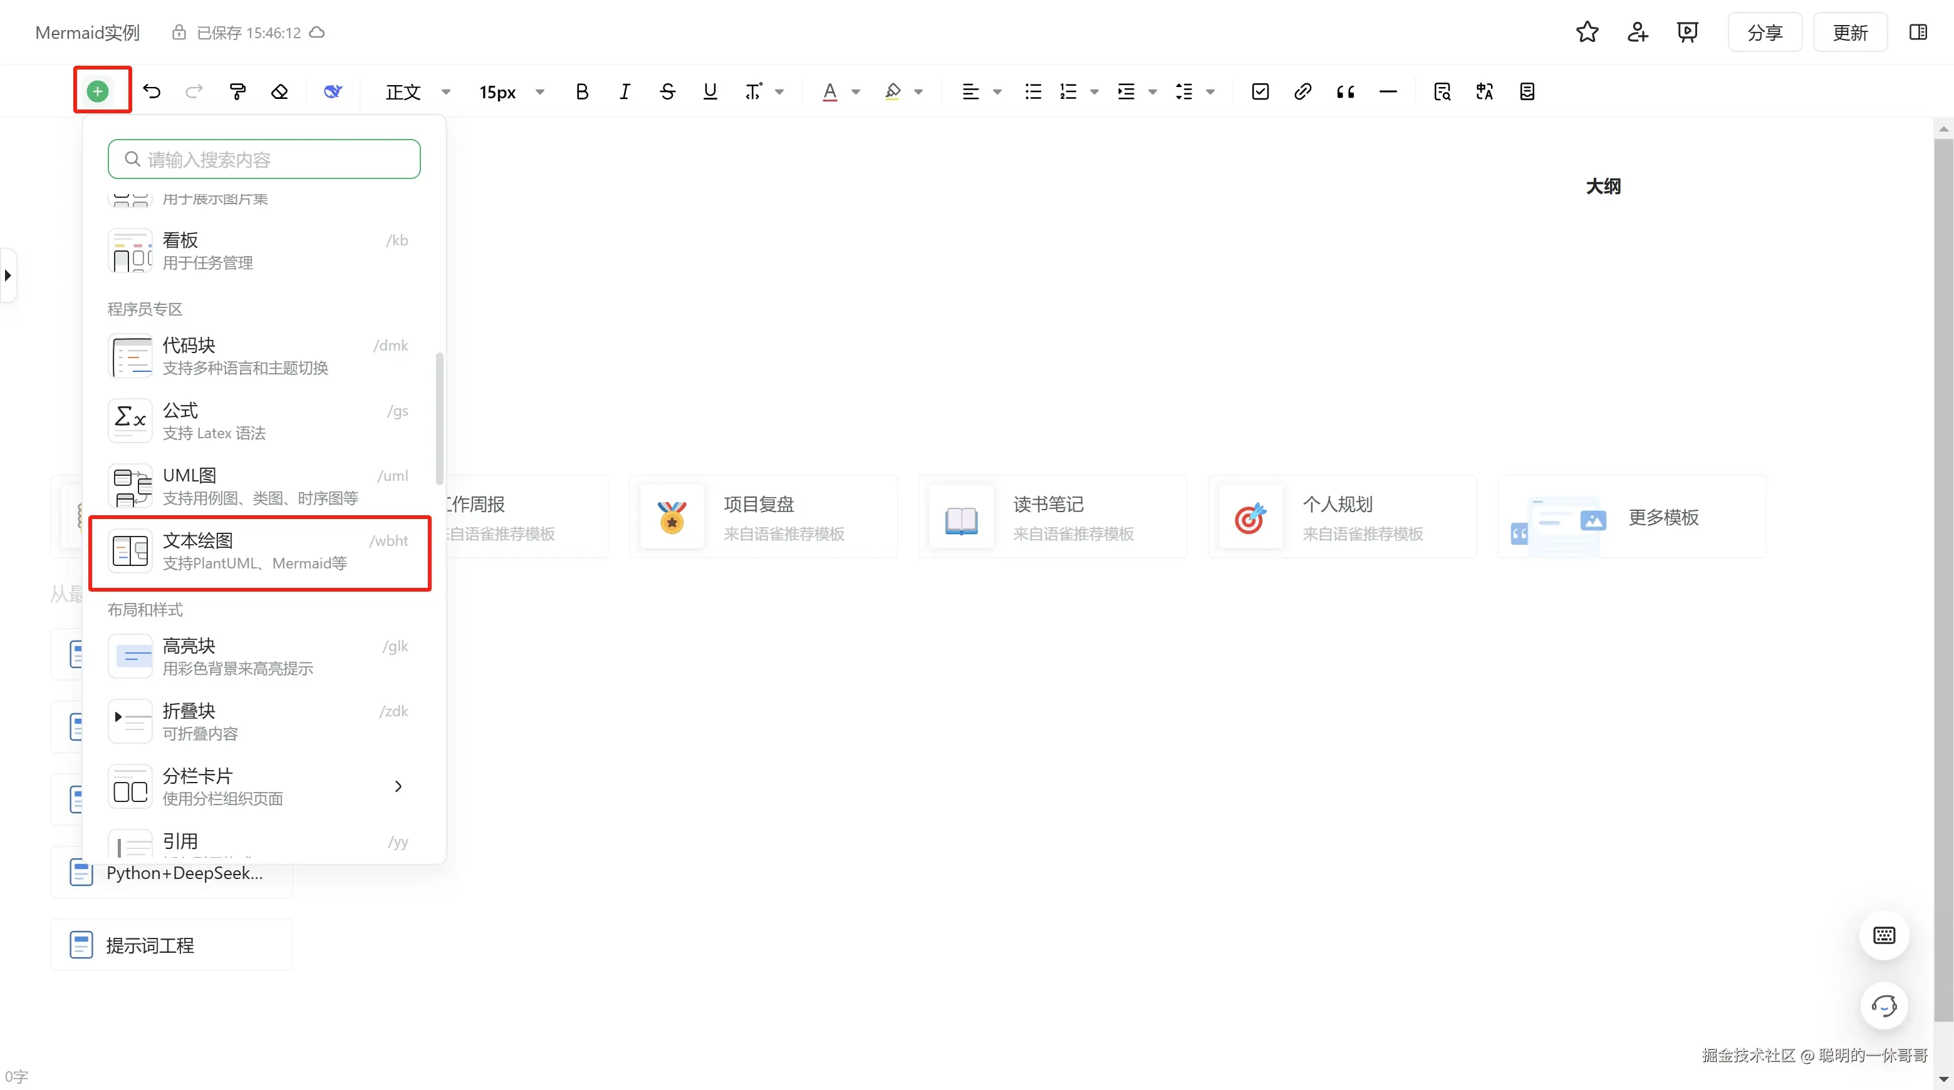The height and width of the screenshot is (1090, 1954).
Task: Click the 更新 update button
Action: click(1849, 33)
